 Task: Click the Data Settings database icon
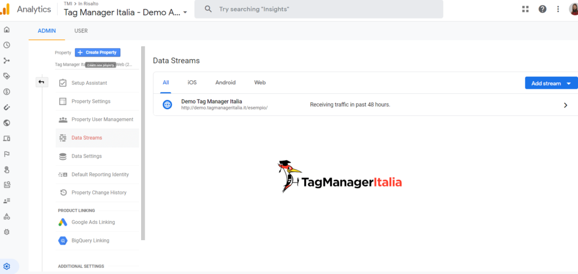pos(63,156)
